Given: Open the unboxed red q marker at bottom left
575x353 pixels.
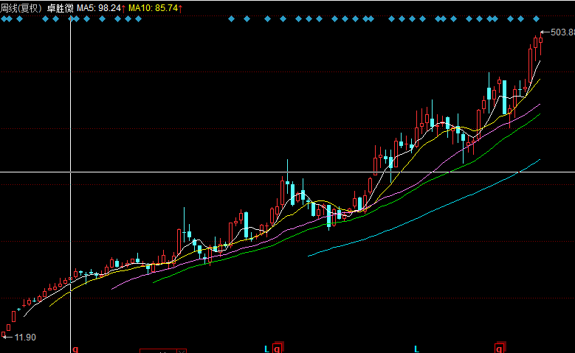Looking at the screenshot, I should click(x=75, y=349).
